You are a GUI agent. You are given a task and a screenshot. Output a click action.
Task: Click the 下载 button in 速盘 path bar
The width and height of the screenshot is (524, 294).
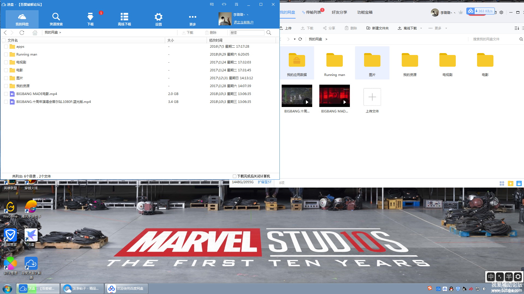(x=187, y=33)
